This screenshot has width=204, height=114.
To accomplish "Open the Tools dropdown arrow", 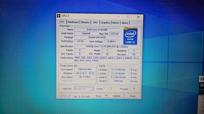I will click(106, 96).
